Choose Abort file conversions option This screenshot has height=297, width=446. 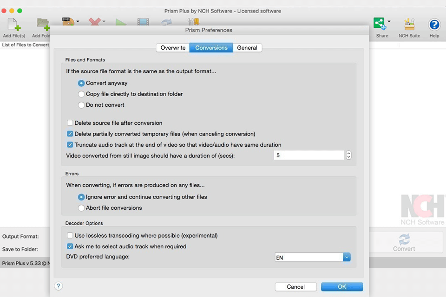point(81,208)
